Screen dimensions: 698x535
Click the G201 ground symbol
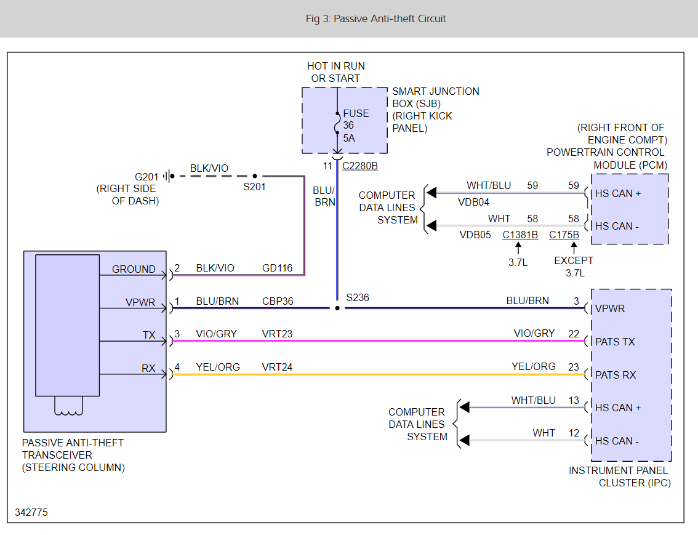167,175
